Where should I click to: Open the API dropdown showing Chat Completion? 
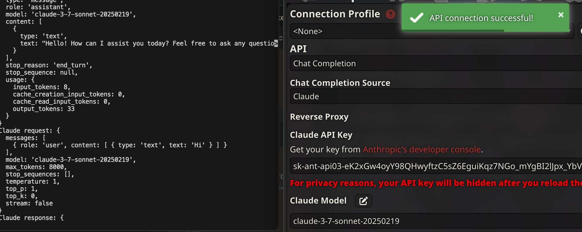point(436,63)
